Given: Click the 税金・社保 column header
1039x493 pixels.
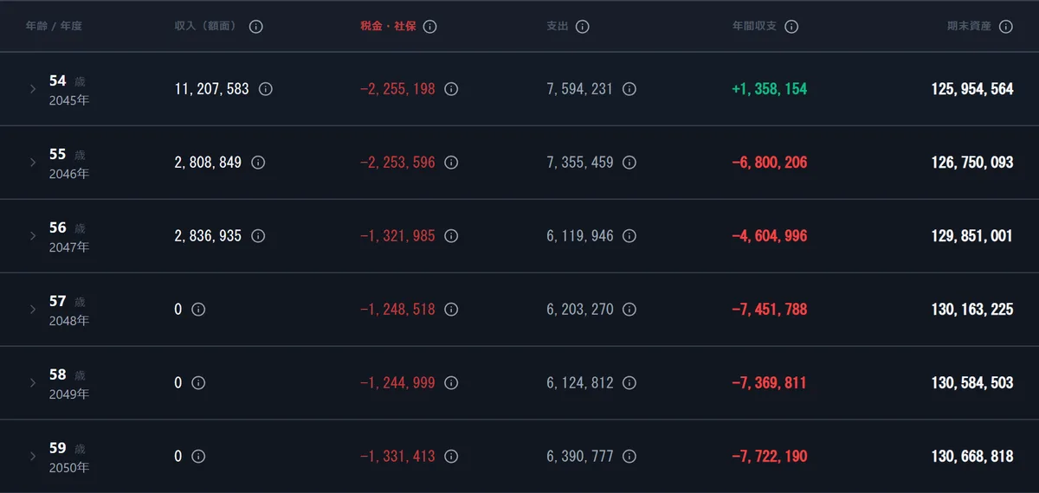Looking at the screenshot, I should tap(388, 27).
